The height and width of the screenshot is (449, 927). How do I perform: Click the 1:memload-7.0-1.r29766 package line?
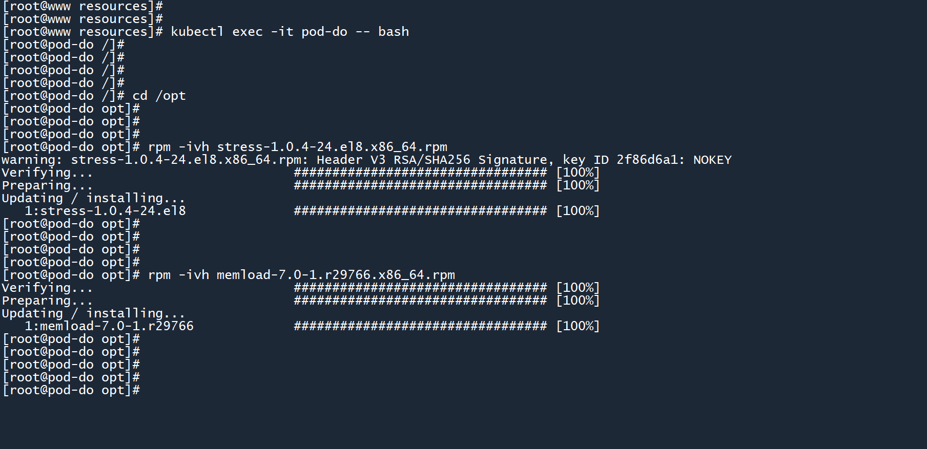109,326
